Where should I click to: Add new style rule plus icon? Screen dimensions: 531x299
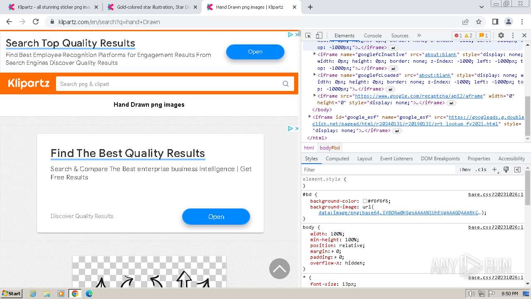(494, 169)
